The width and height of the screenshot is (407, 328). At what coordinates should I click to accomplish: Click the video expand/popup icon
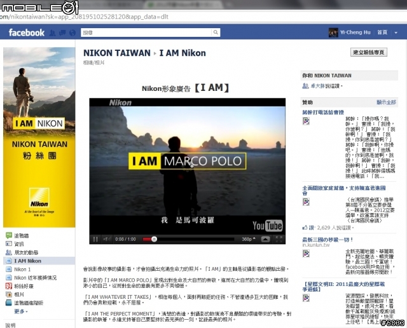click(x=265, y=239)
